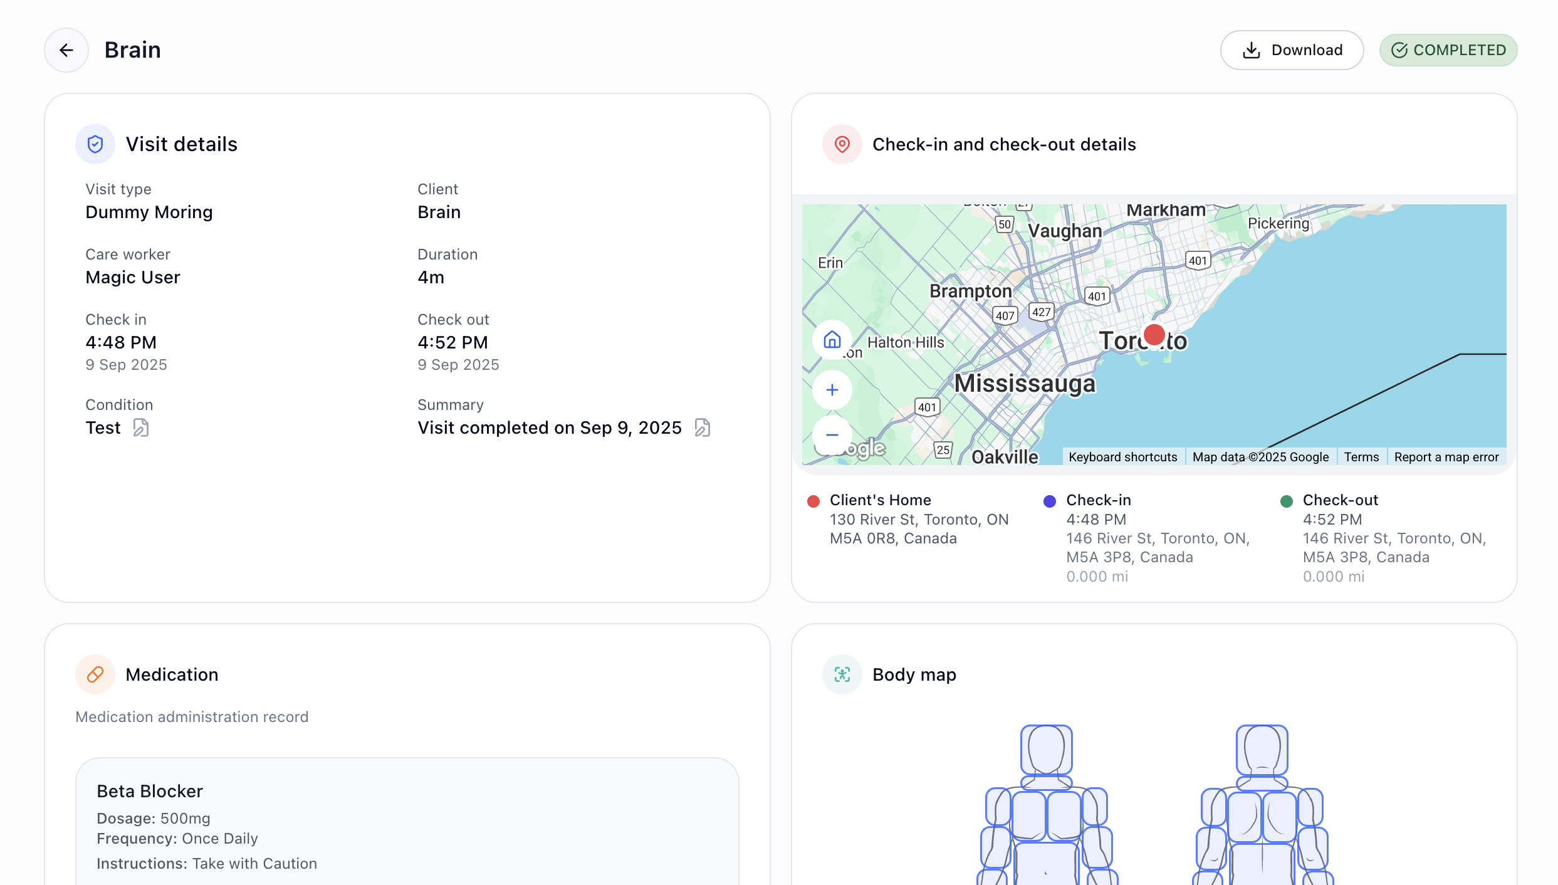Viewport: 1558px width, 885px height.
Task: Click the home icon on the map
Action: pyautogui.click(x=832, y=340)
